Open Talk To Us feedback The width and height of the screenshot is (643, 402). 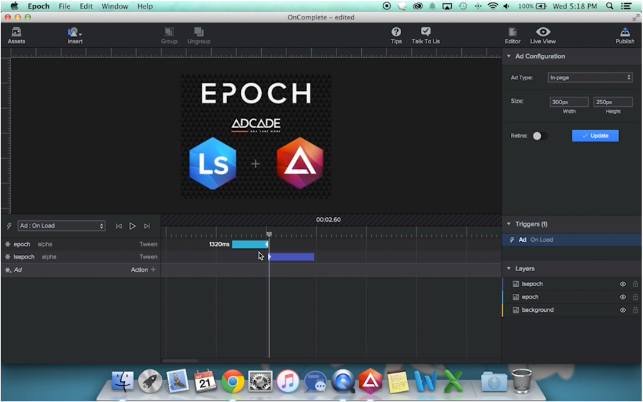click(425, 35)
